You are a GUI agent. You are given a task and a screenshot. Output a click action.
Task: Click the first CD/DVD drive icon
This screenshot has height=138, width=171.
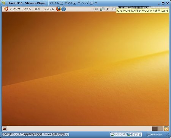[116, 135]
